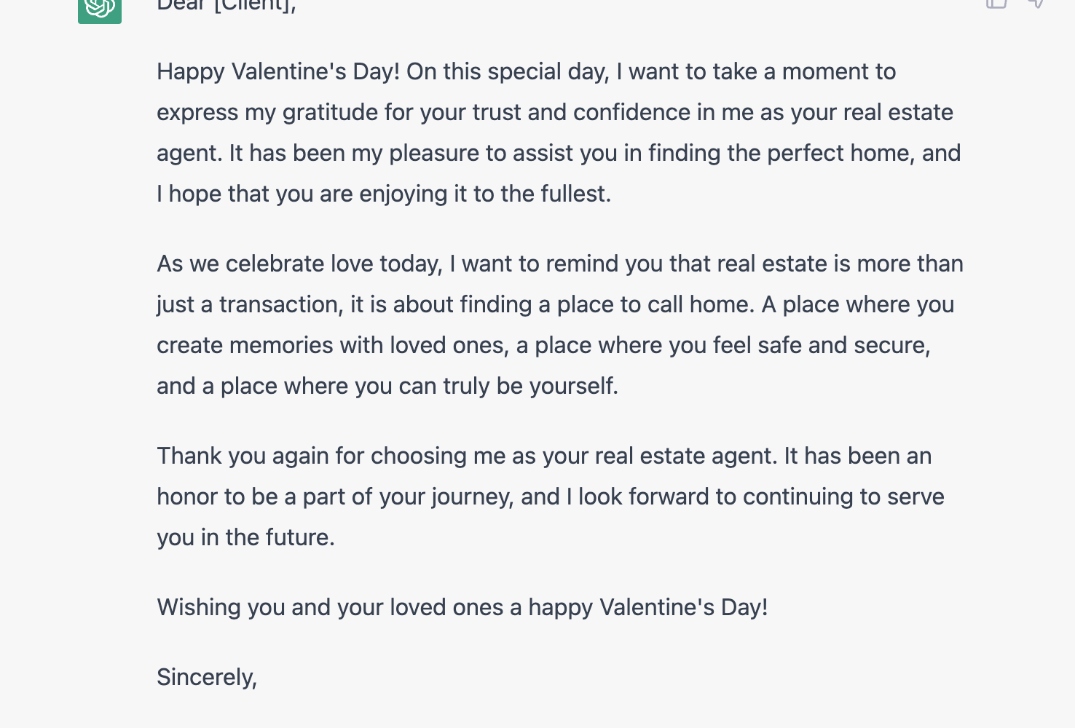This screenshot has height=728, width=1075.
Task: Click the "Dear [Client]," greeting line
Action: click(x=227, y=6)
